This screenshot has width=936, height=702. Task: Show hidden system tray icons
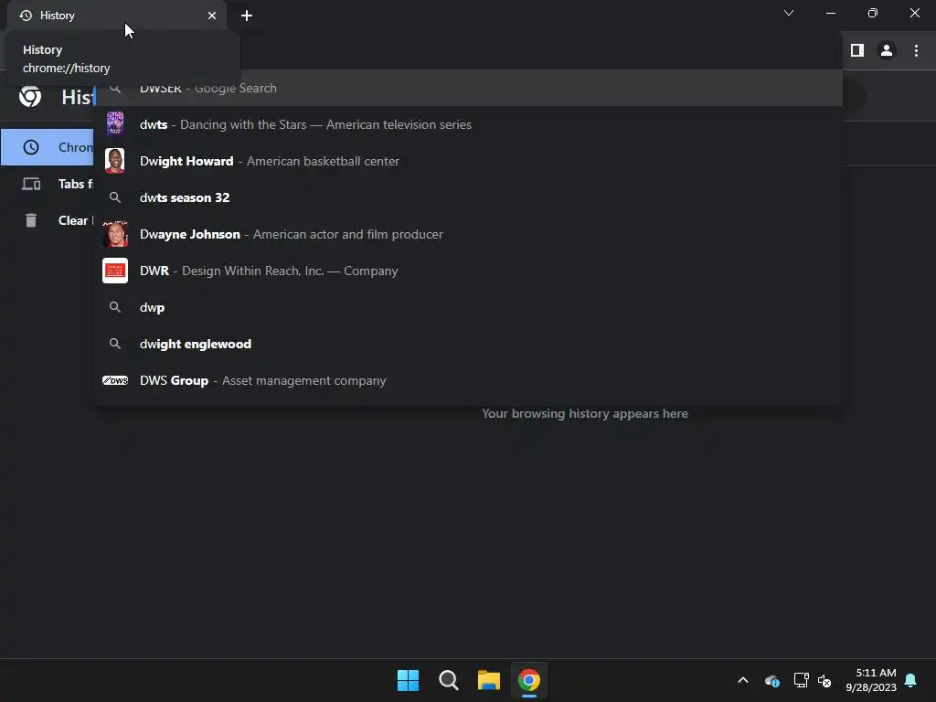click(x=743, y=680)
